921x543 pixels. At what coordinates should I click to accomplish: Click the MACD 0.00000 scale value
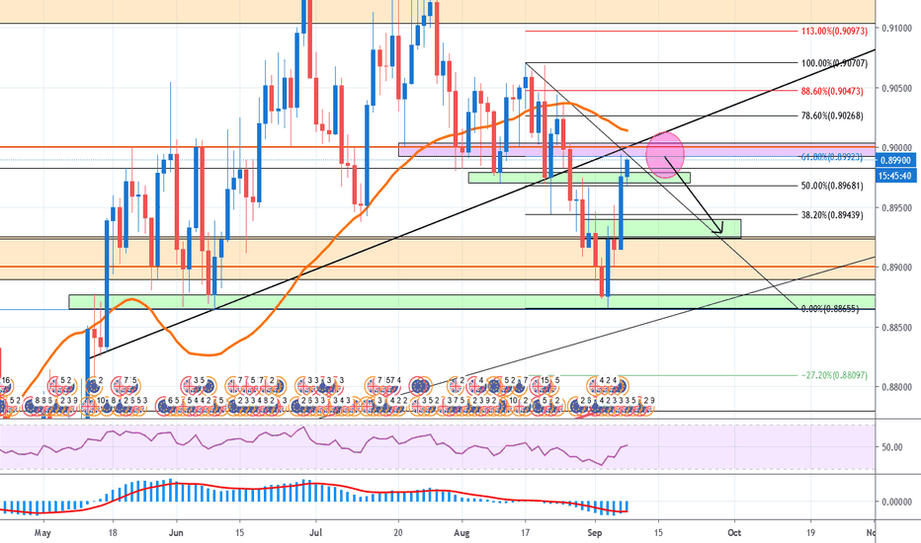(x=896, y=502)
